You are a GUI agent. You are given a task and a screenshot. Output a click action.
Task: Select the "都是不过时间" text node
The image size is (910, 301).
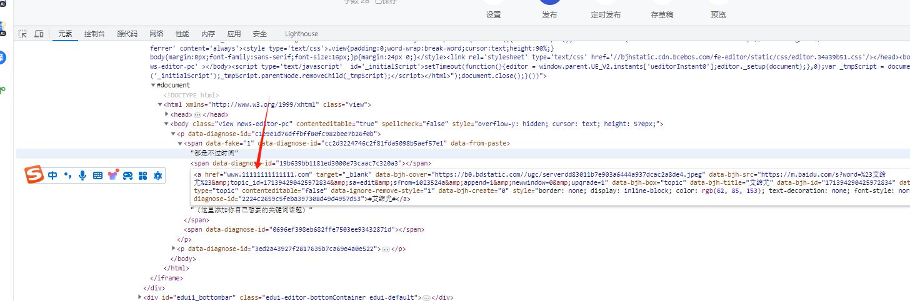[214, 153]
